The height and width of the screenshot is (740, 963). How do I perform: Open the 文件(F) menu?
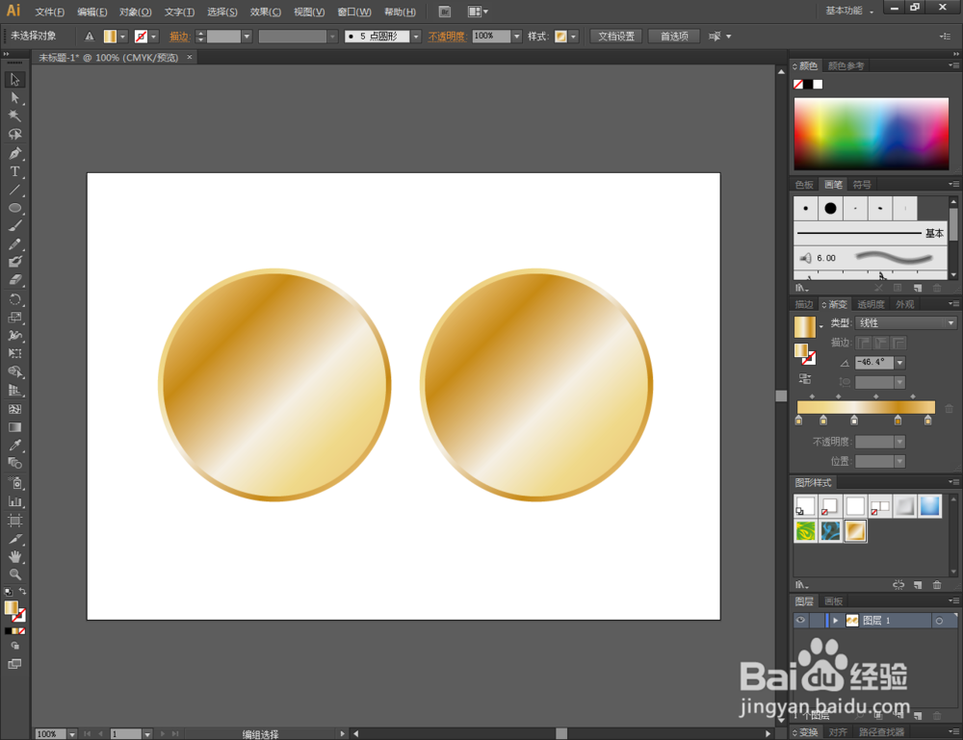pos(50,12)
